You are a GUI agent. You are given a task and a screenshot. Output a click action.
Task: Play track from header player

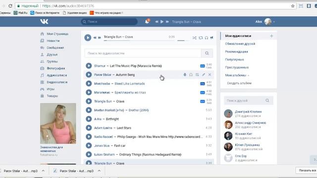[x=162, y=22]
